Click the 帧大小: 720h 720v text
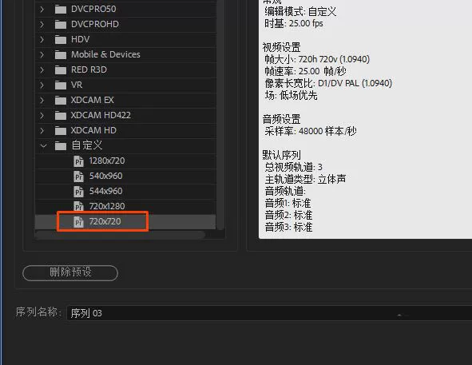This screenshot has height=365, width=472. click(317, 59)
